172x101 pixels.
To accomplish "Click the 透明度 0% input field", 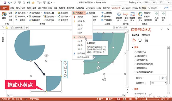I will [x=157, y=83].
